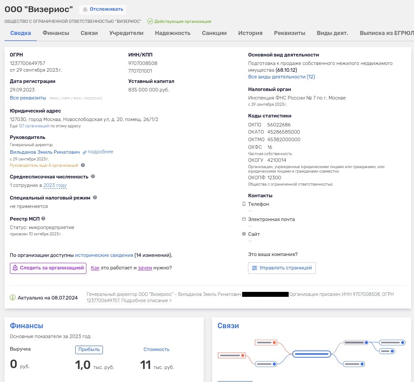Click the help icon beside Среднесписочная численность

pos(93,177)
